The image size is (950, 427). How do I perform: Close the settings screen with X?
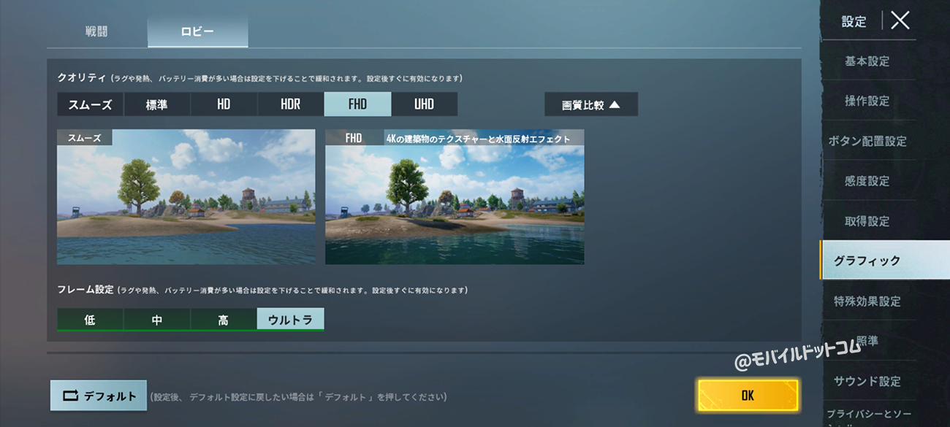pos(900,20)
